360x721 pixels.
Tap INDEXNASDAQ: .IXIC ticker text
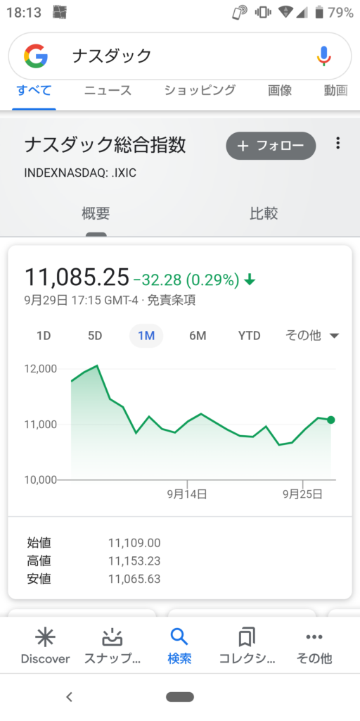click(x=80, y=173)
